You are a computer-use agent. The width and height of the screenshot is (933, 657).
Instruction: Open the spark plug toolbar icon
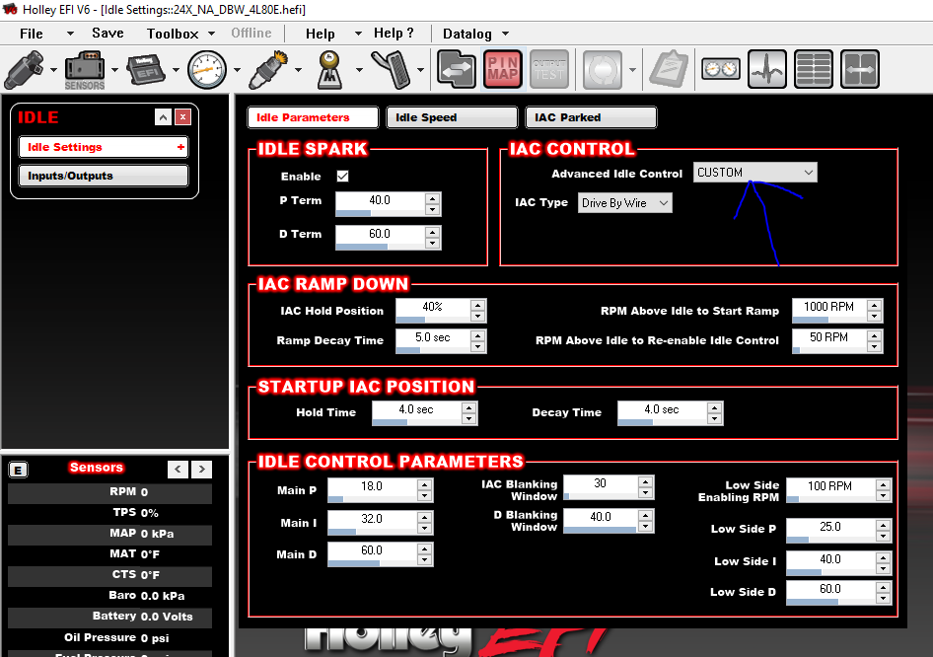pos(268,70)
